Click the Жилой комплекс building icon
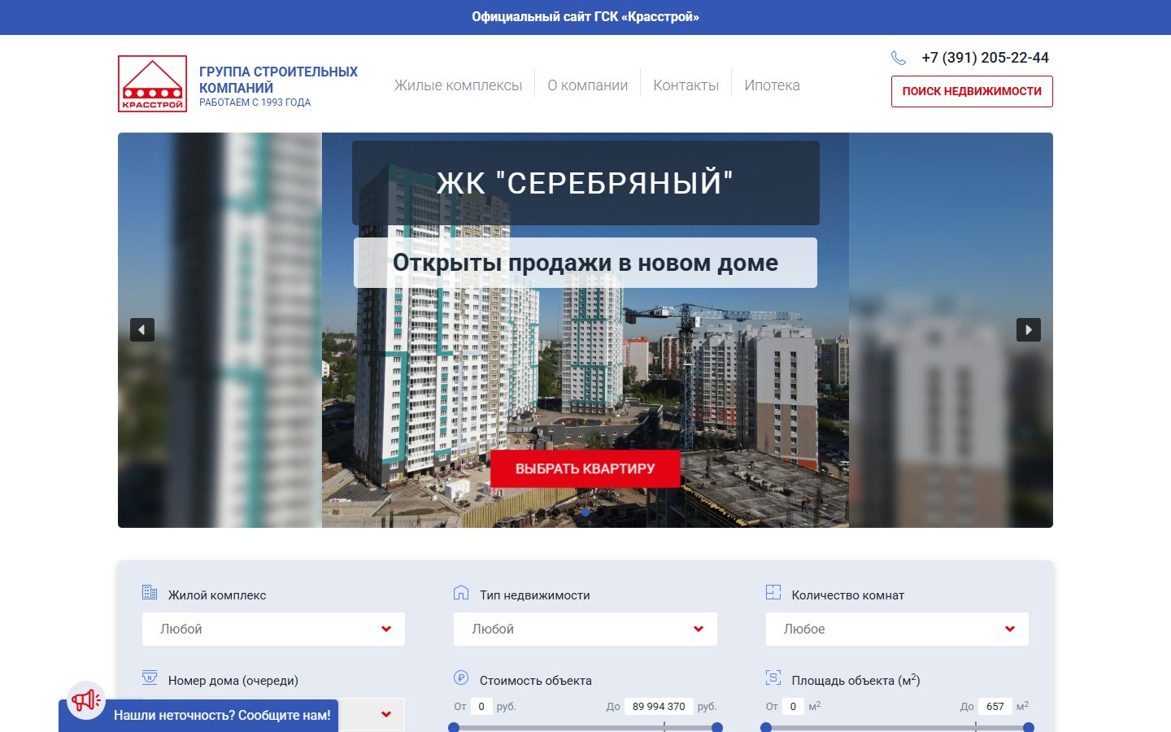Image resolution: width=1171 pixels, height=732 pixels. click(150, 592)
